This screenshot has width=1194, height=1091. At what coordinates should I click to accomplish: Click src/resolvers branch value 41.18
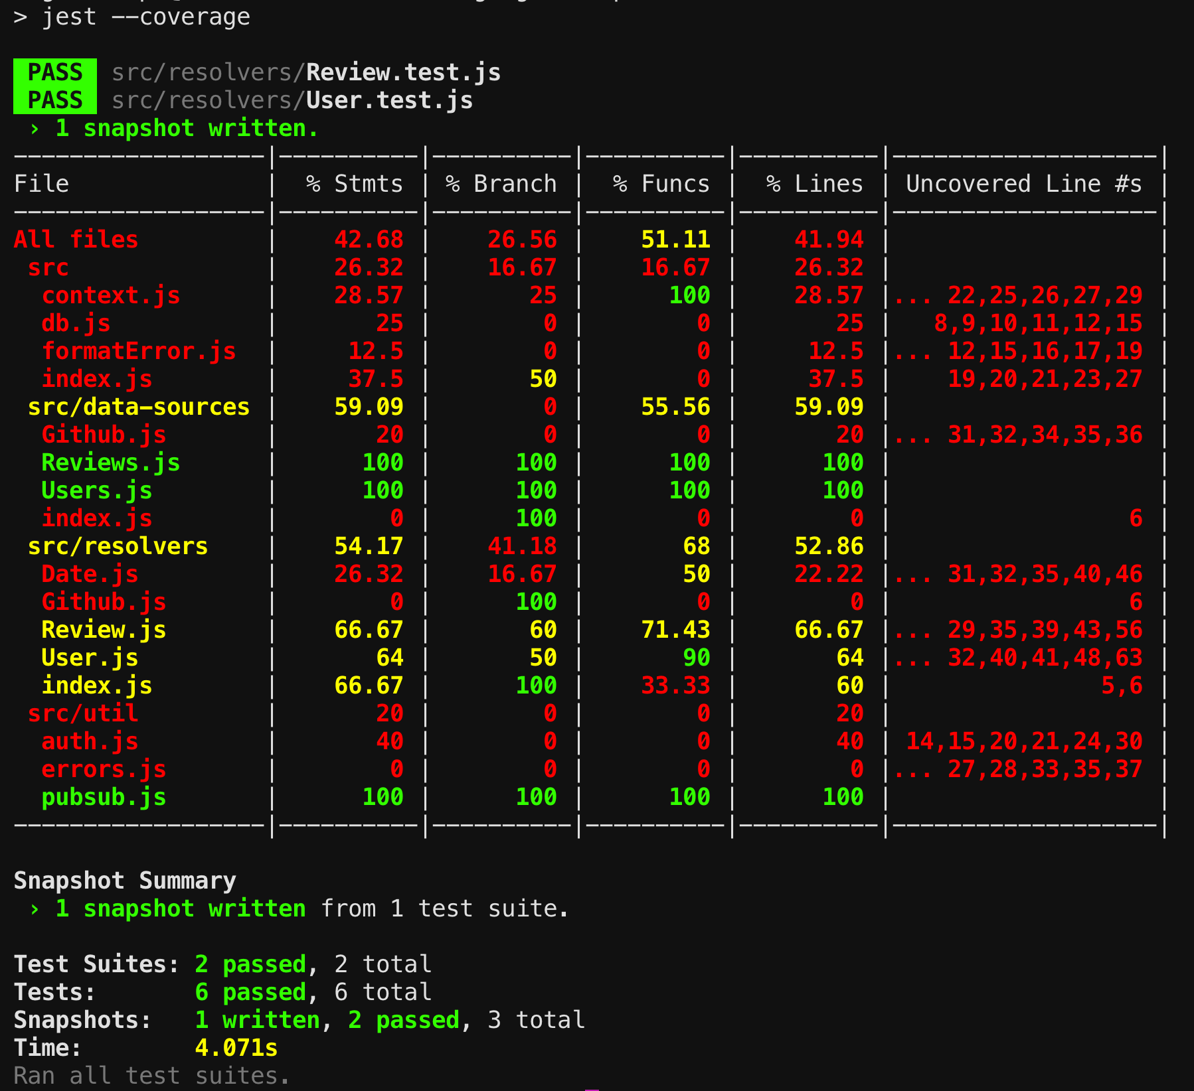point(522,546)
